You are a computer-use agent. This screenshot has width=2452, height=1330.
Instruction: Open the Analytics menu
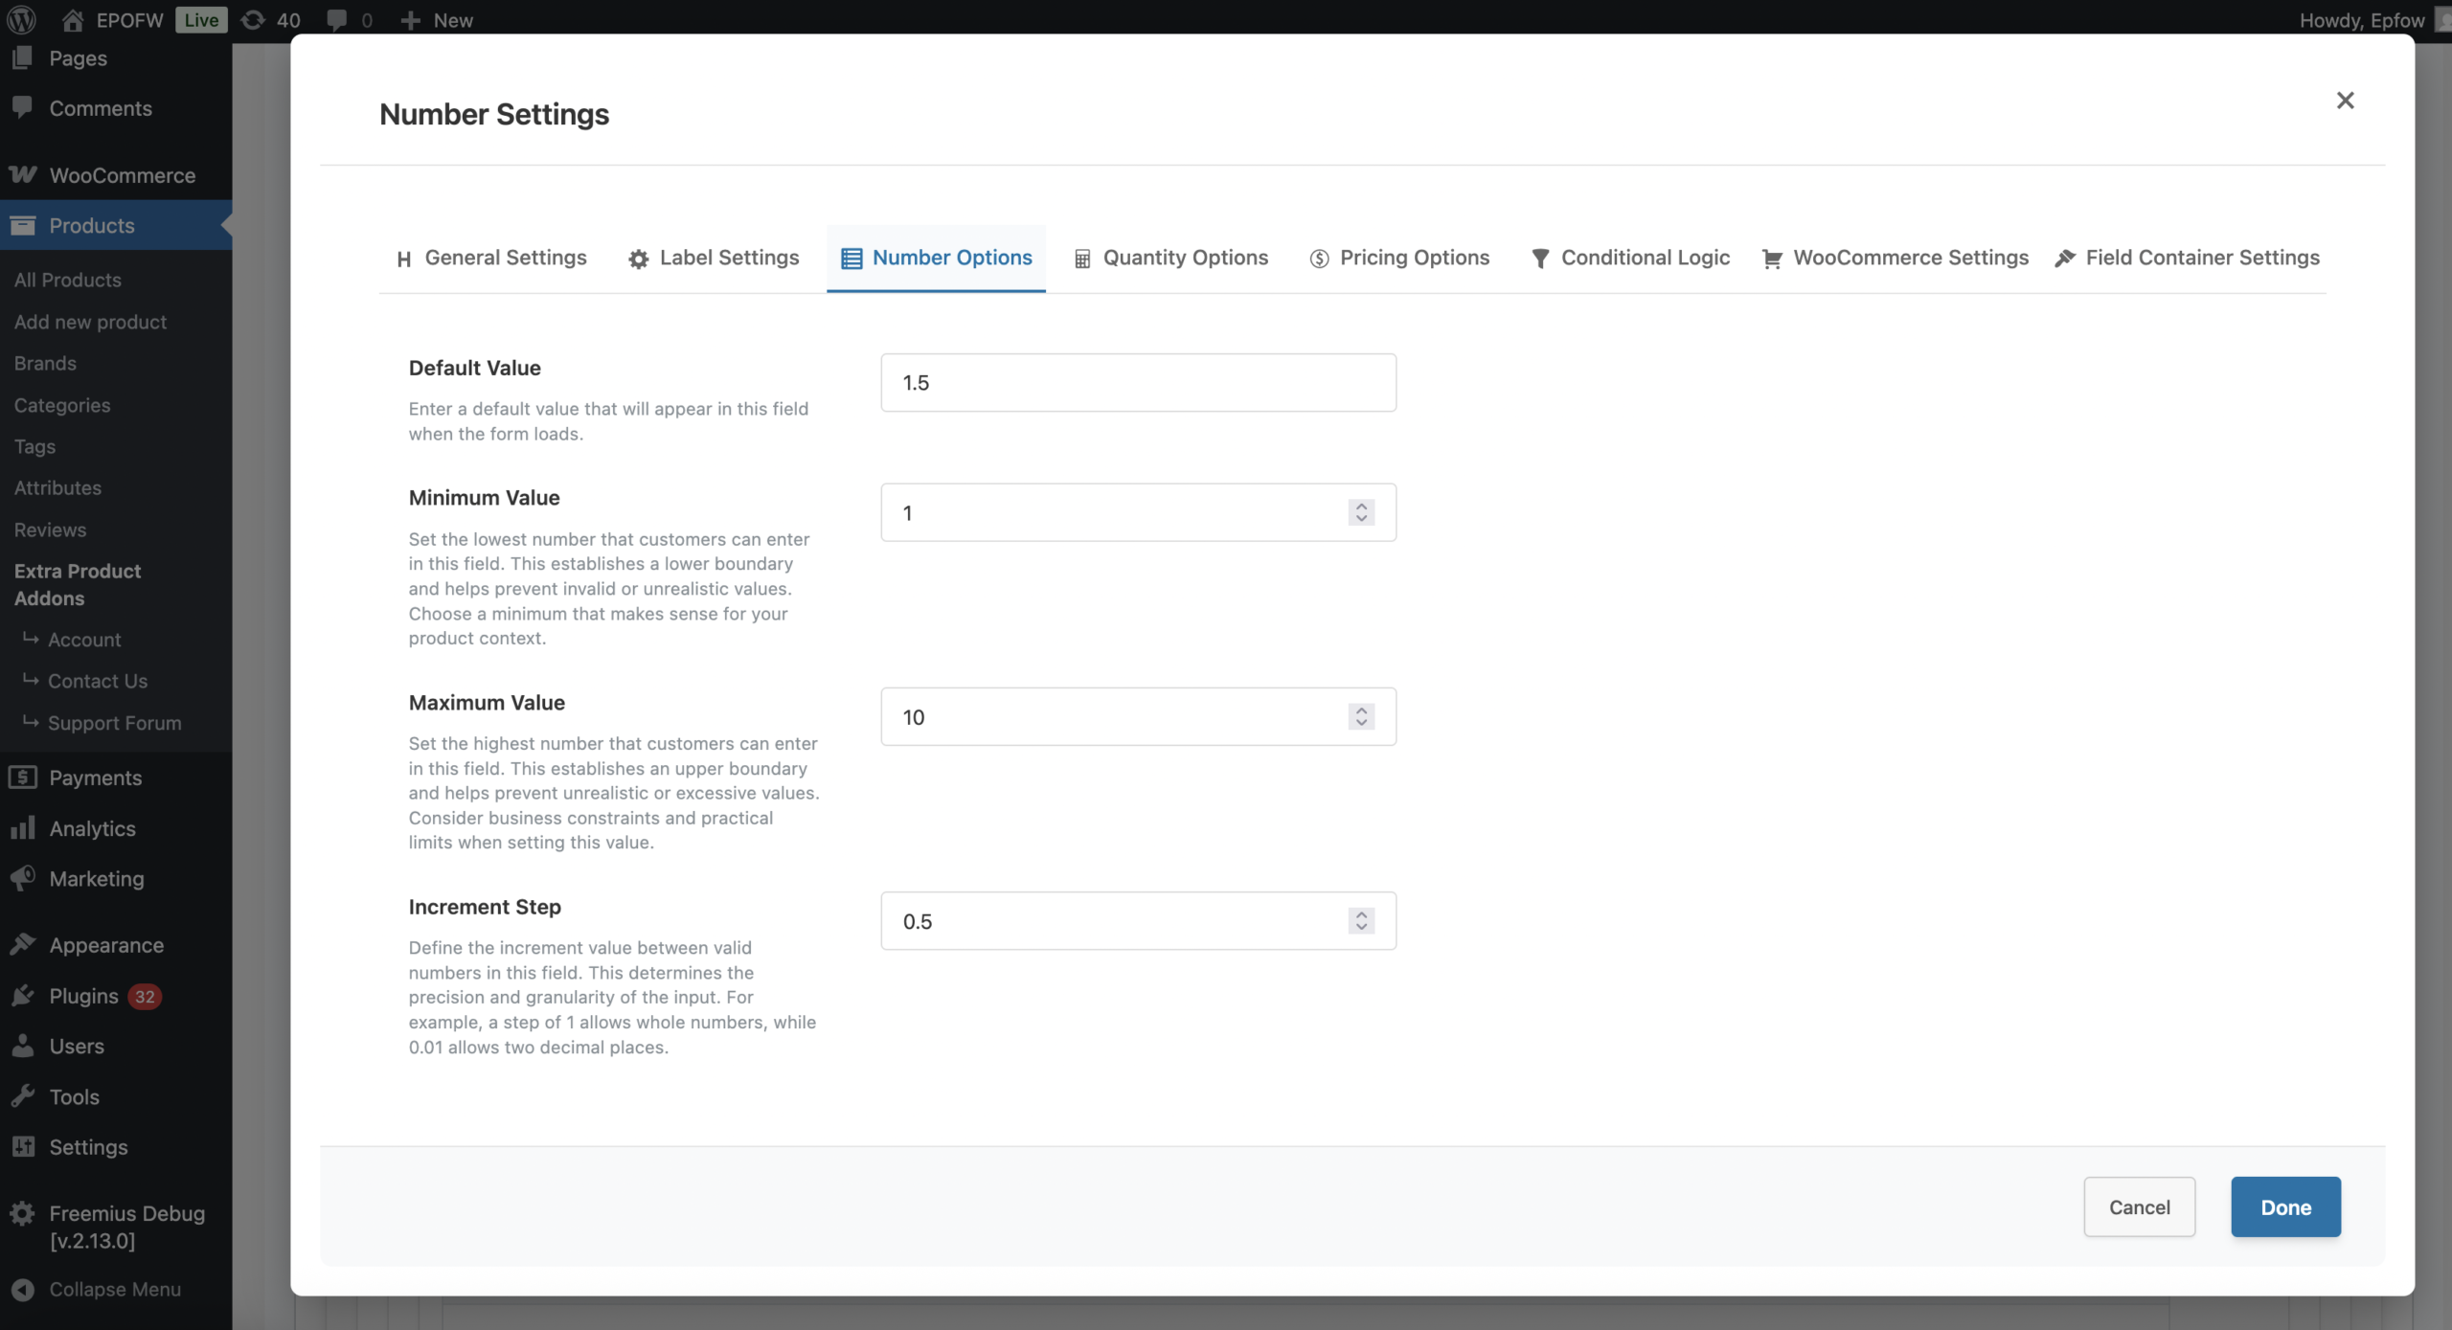tap(92, 828)
